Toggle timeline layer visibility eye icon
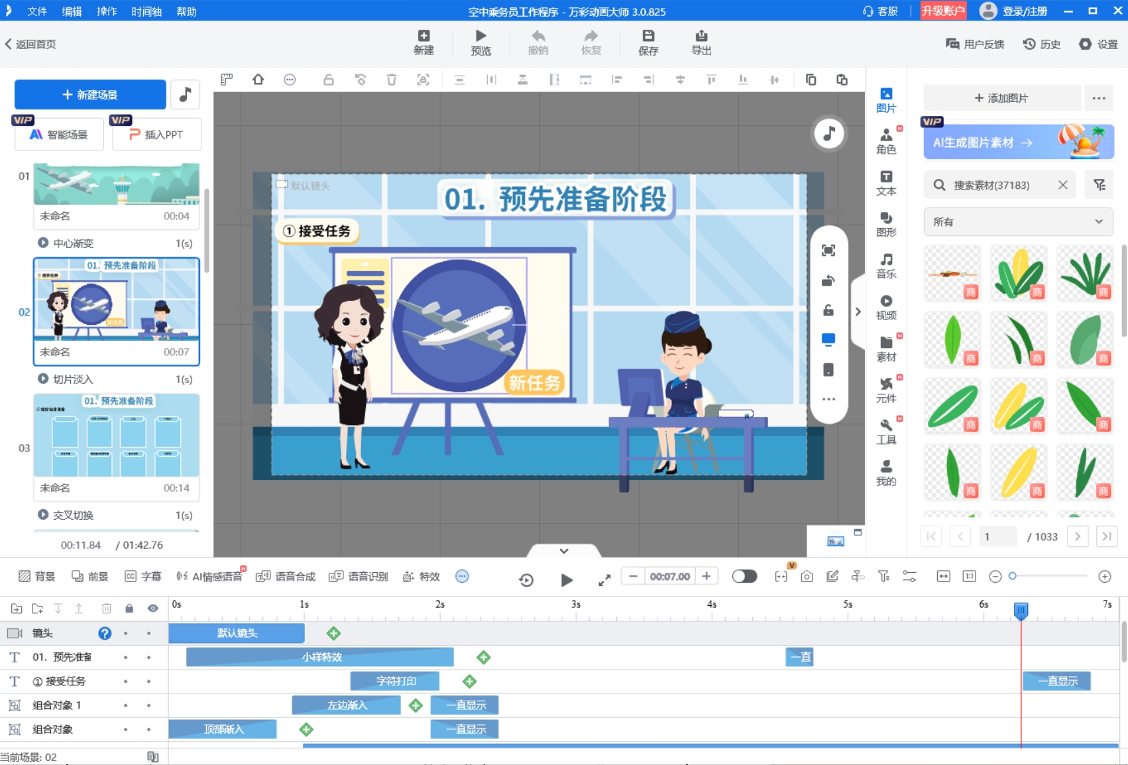Image resolution: width=1128 pixels, height=765 pixels. coord(153,609)
